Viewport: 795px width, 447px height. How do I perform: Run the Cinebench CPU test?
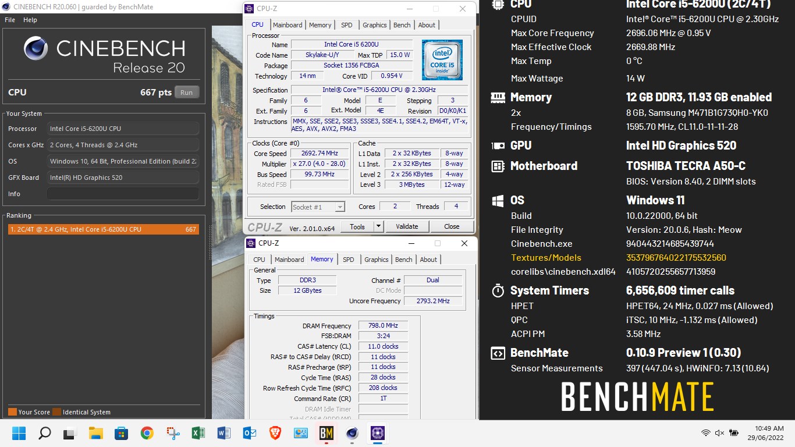tap(186, 92)
